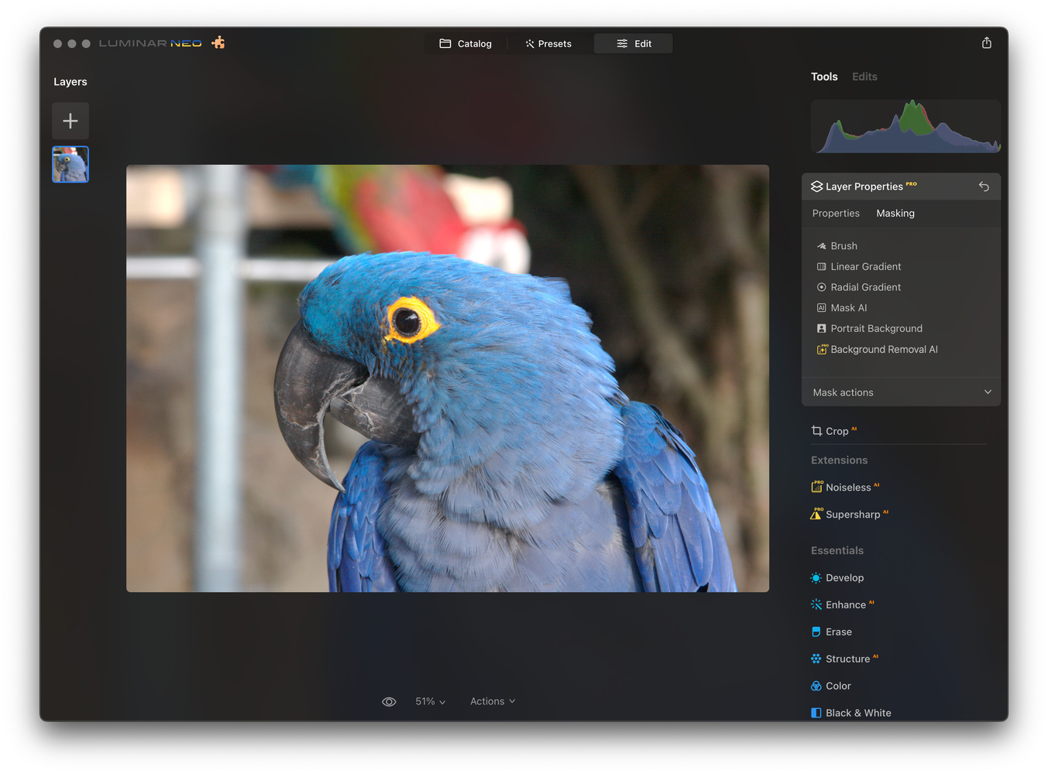Switch to the Catalog tab
This screenshot has width=1048, height=774.
[466, 44]
